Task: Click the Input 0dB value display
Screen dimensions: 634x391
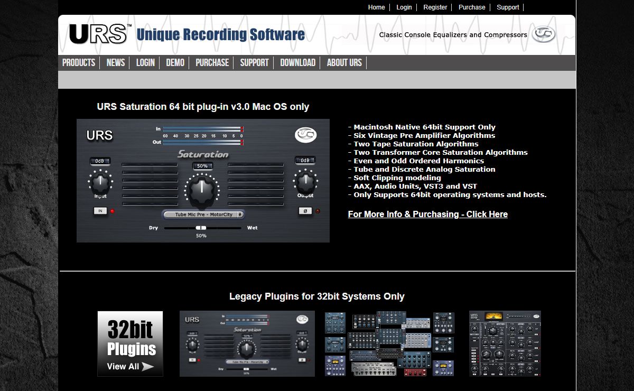Action: tap(100, 161)
